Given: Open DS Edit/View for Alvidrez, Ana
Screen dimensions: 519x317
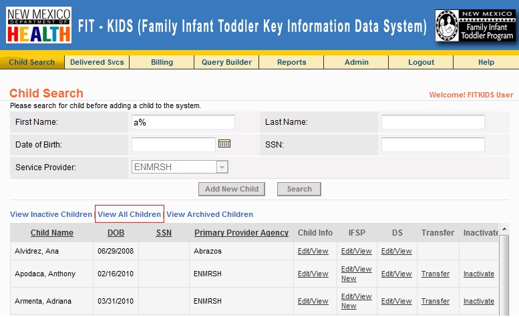Looking at the screenshot, I should (x=397, y=251).
